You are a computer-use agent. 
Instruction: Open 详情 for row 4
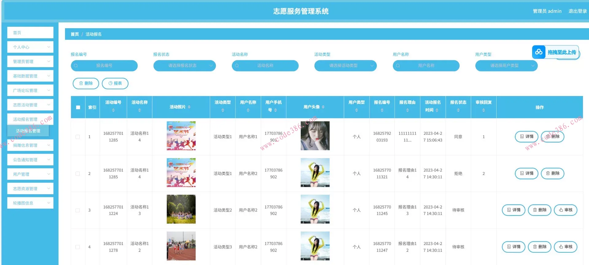click(x=514, y=247)
